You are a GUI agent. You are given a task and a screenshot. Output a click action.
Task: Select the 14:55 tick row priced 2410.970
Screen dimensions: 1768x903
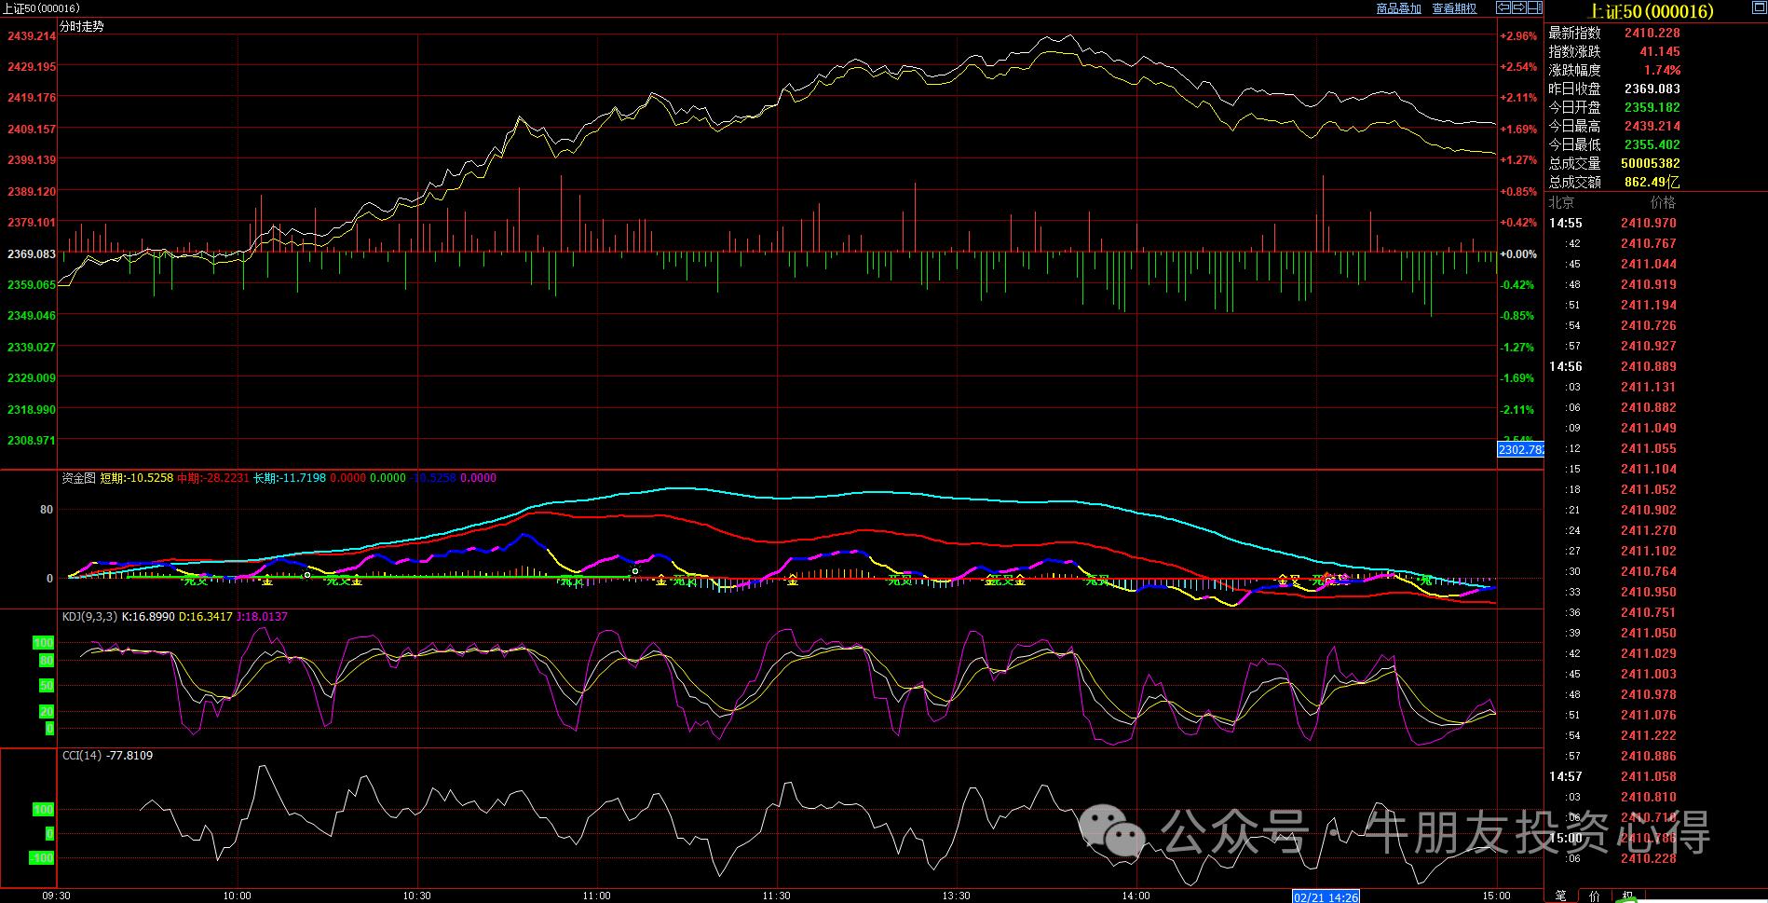click(x=1612, y=223)
